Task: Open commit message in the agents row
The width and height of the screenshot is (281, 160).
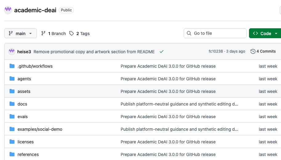Action: 168,79
